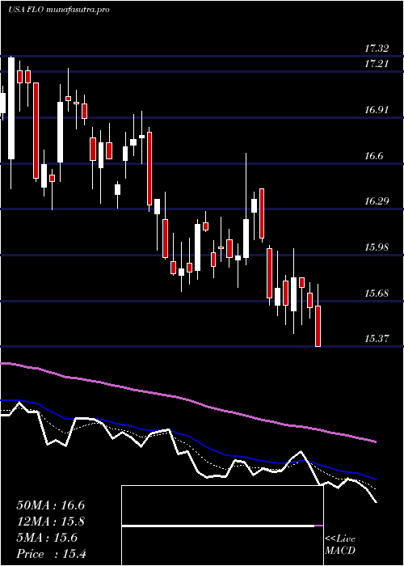The width and height of the screenshot is (404, 566).
Task: Click the 'Price : 15.4' readout
Action: pyautogui.click(x=51, y=554)
